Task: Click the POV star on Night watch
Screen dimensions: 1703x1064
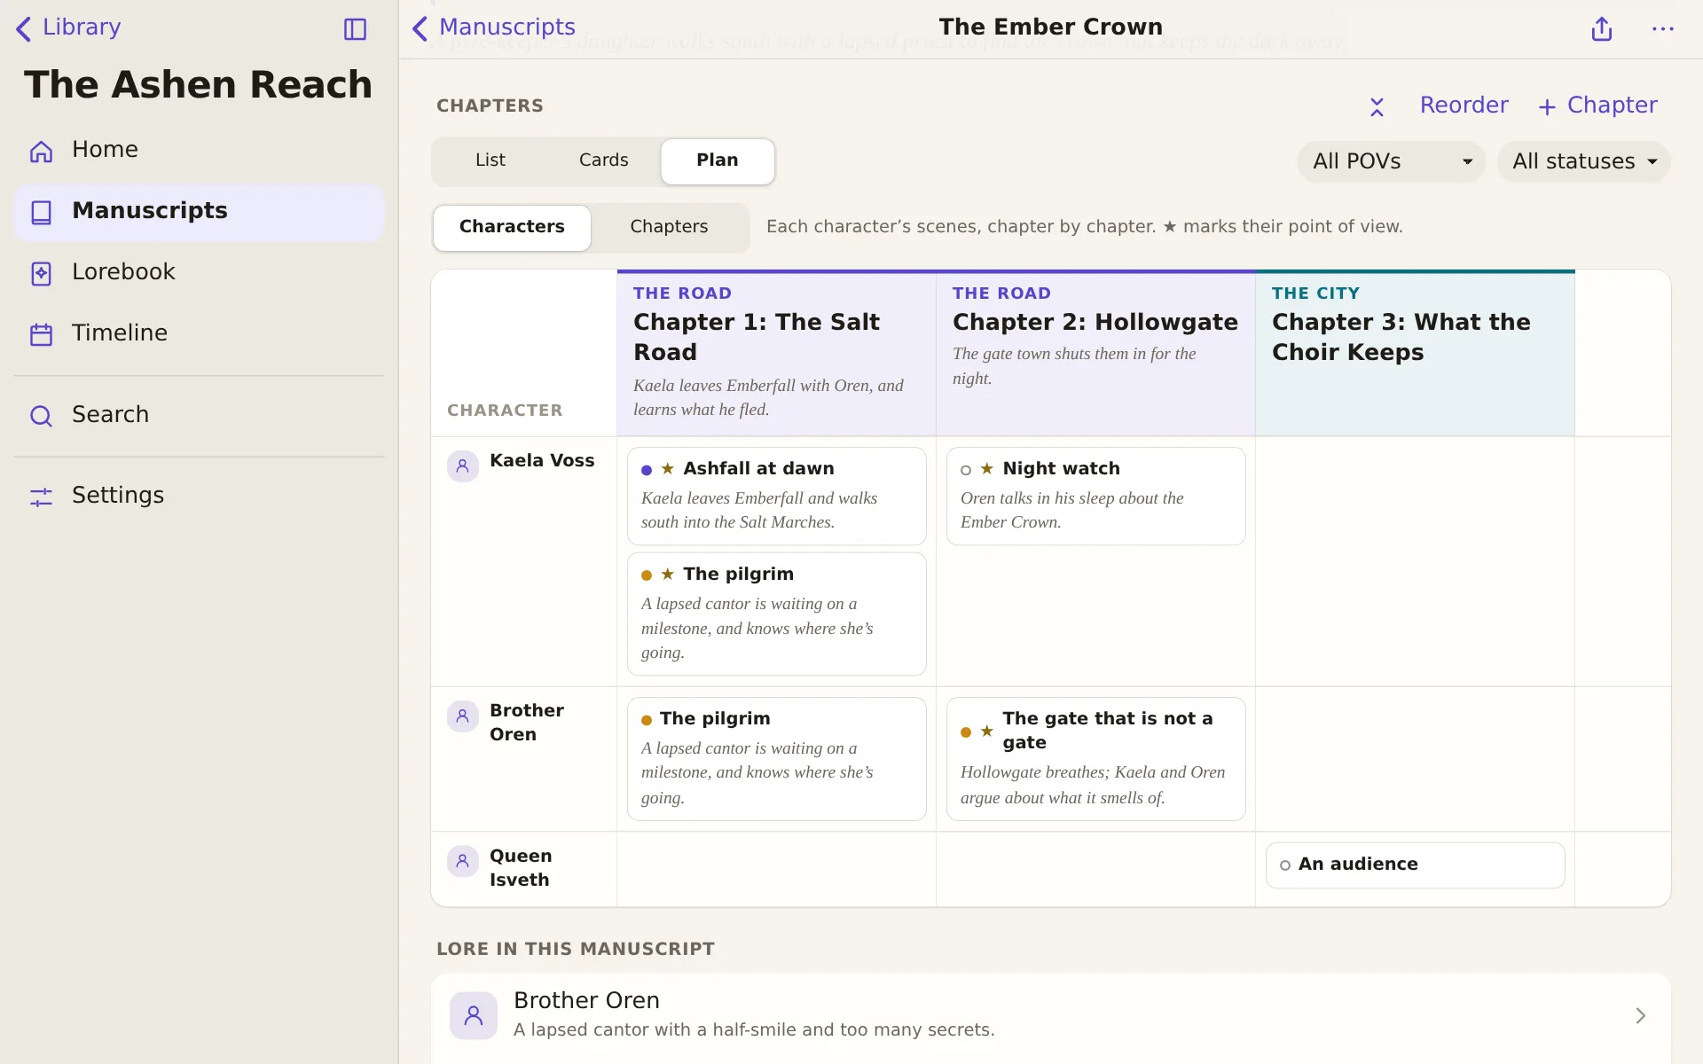Action: click(x=986, y=468)
